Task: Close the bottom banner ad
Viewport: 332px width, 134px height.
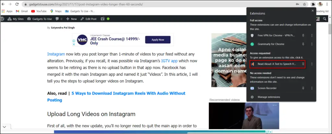Action: tap(270, 132)
